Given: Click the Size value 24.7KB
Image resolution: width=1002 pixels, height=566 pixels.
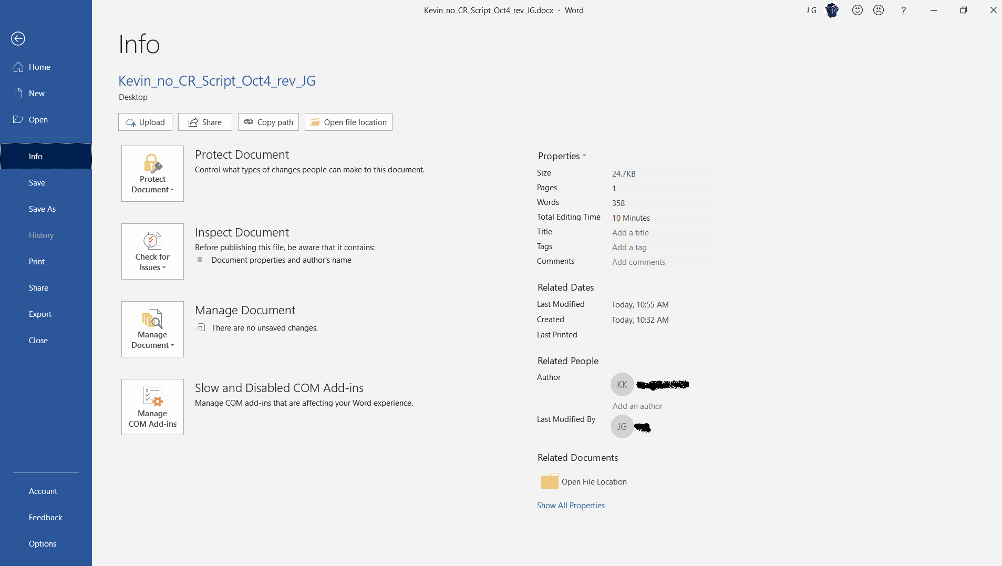Looking at the screenshot, I should pyautogui.click(x=624, y=174).
